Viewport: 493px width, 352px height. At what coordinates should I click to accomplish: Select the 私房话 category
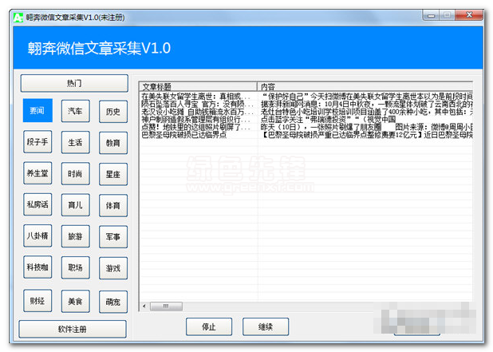37,204
